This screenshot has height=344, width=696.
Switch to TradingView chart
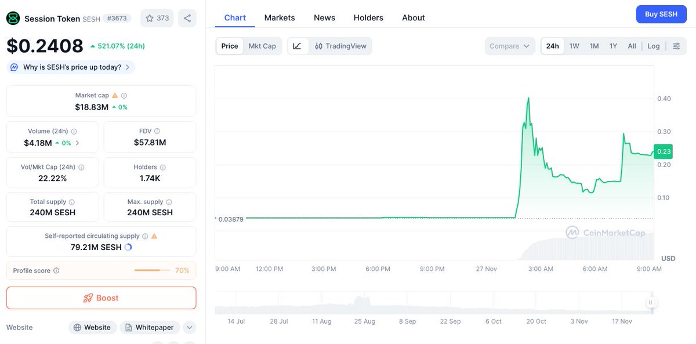[x=340, y=46]
